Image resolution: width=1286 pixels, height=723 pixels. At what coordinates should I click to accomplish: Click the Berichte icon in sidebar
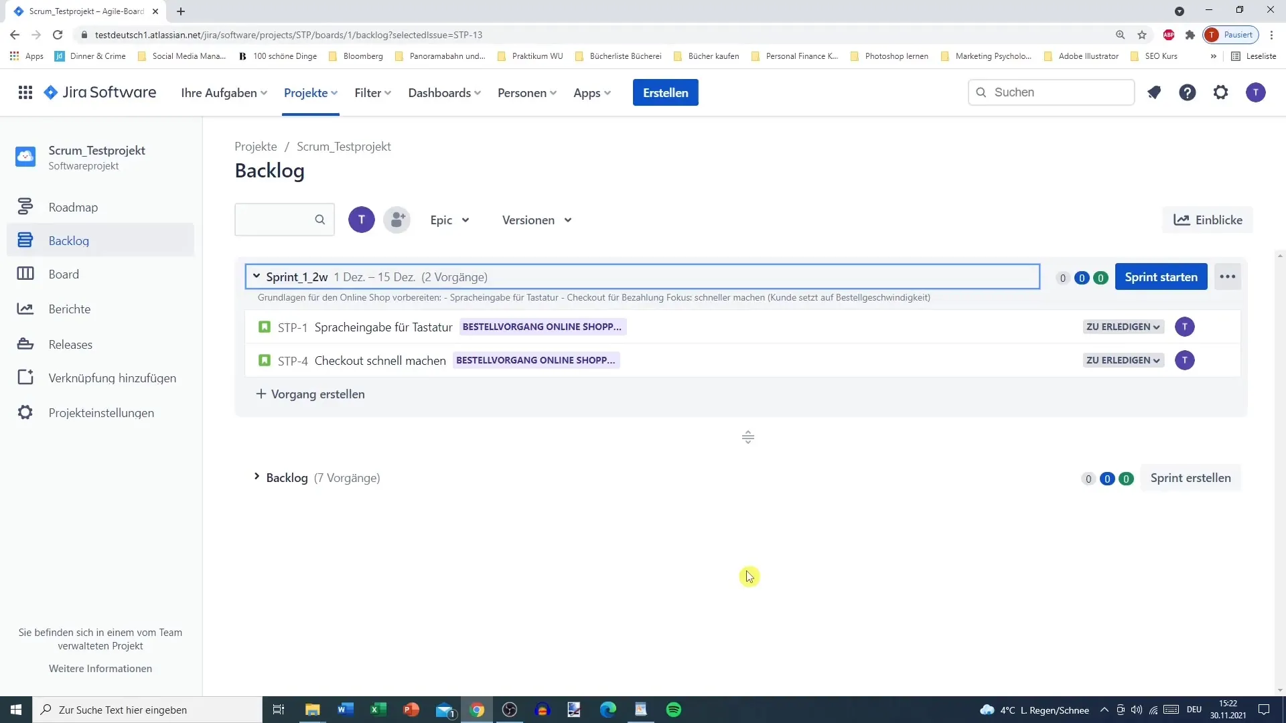pos(25,308)
